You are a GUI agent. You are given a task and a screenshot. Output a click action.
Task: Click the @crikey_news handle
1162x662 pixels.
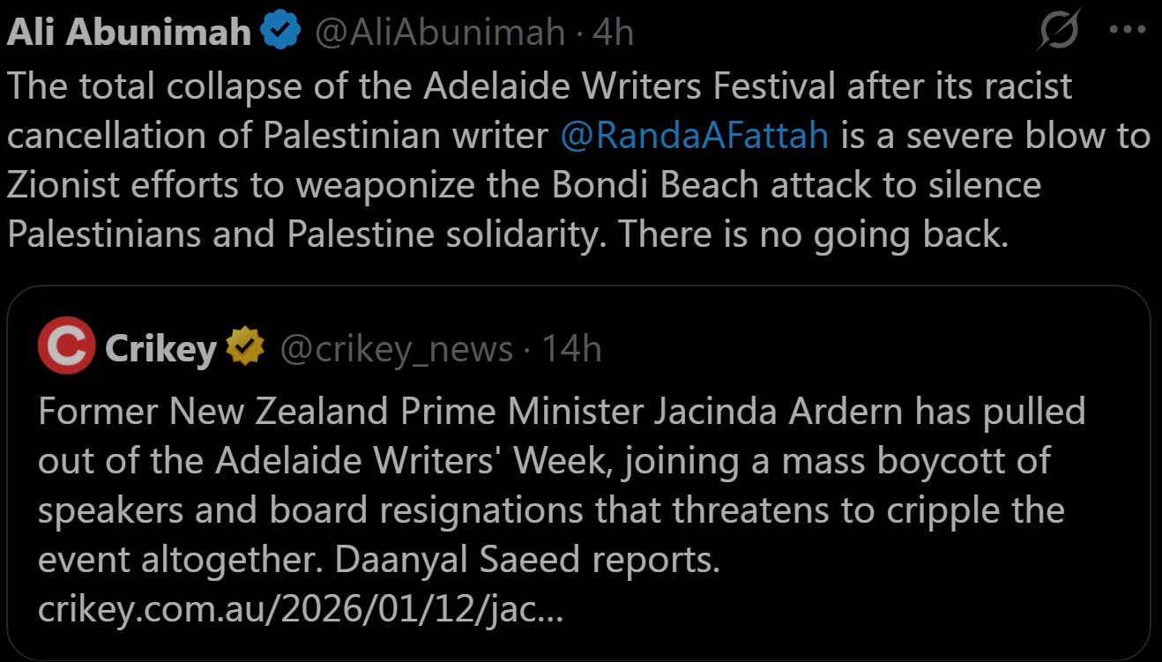click(396, 349)
